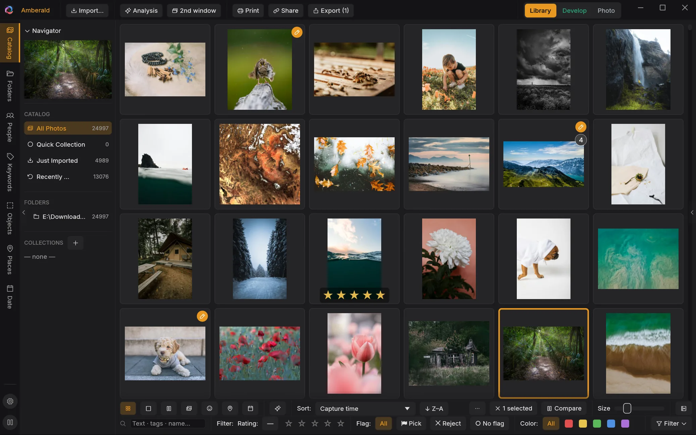Switch to the Photo tab
This screenshot has width=696, height=435.
(606, 10)
